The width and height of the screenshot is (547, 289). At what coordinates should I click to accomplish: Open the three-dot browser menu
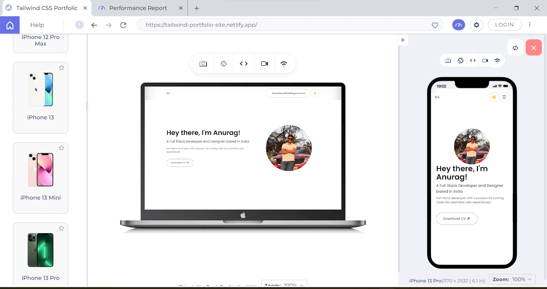530,25
